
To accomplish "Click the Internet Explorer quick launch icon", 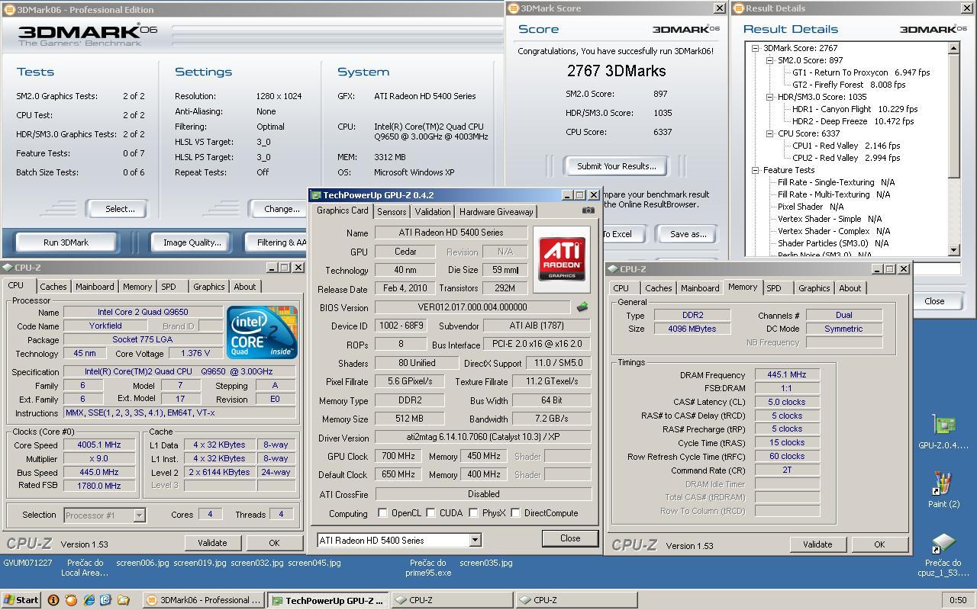I will (89, 600).
